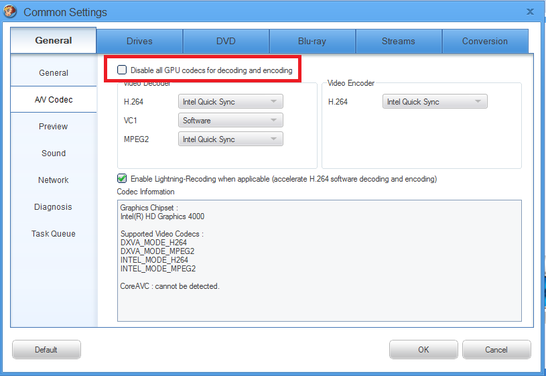The width and height of the screenshot is (546, 376).
Task: Click the Supported Video Codecs line
Action: pyautogui.click(x=162, y=234)
